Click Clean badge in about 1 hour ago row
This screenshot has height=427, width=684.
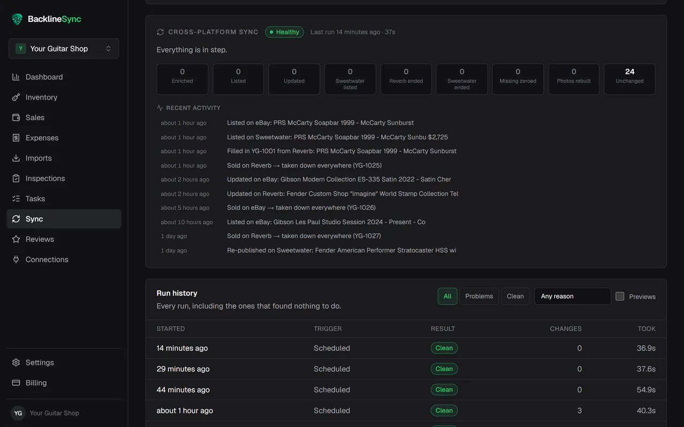444,410
